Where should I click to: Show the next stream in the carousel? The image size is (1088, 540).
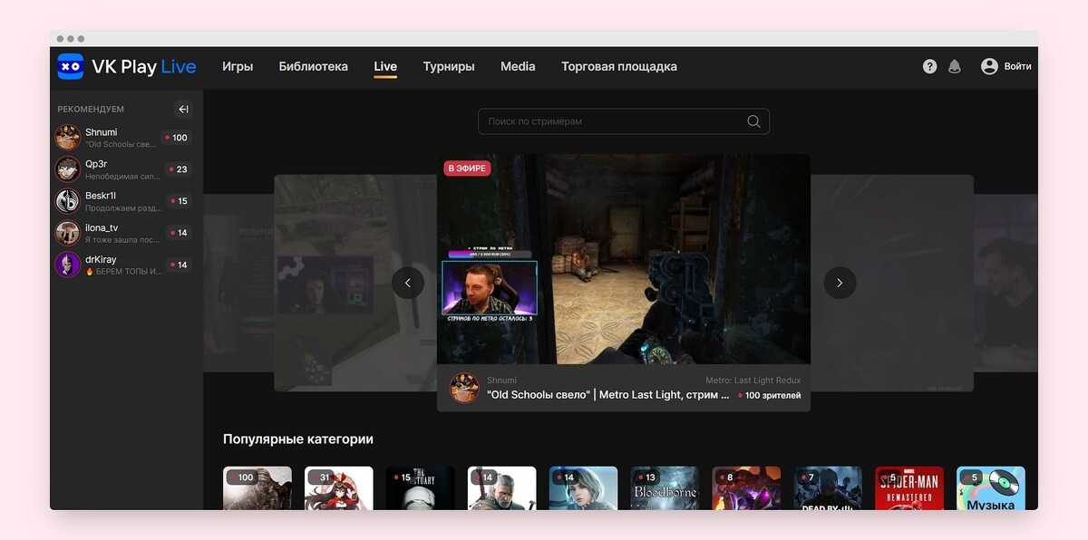840,283
